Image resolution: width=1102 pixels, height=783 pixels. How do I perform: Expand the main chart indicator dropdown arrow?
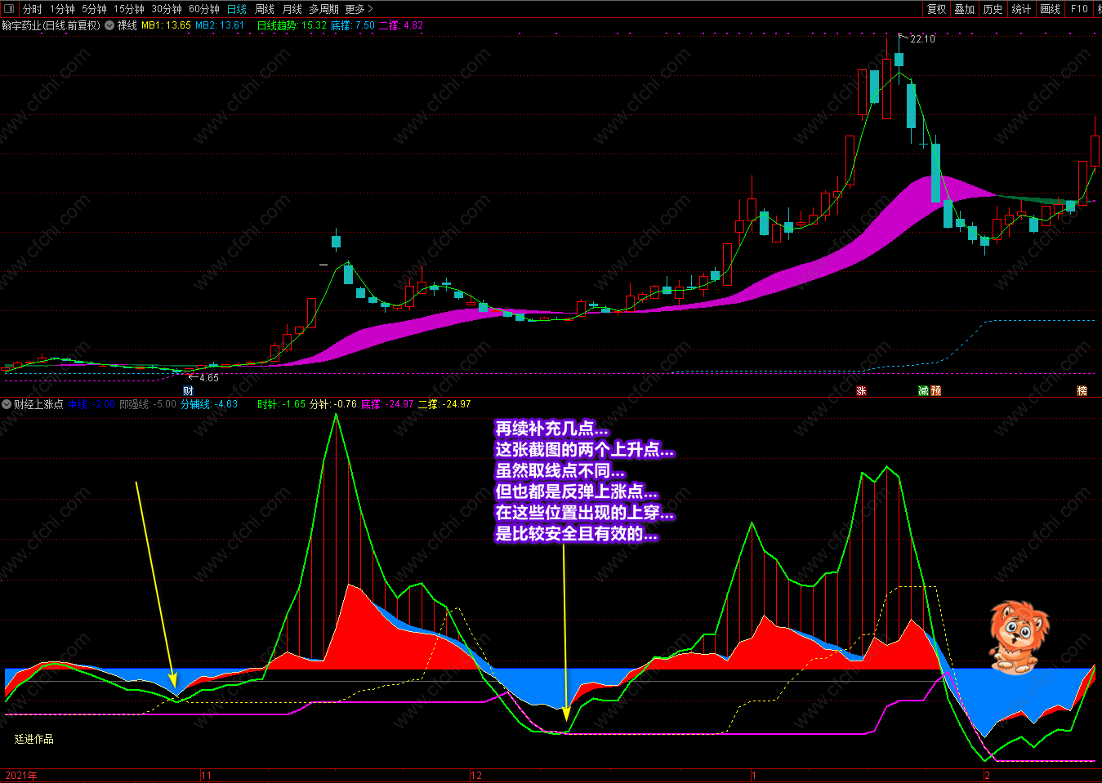tap(109, 25)
